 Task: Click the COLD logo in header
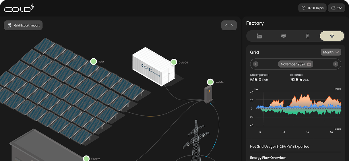click(x=19, y=8)
